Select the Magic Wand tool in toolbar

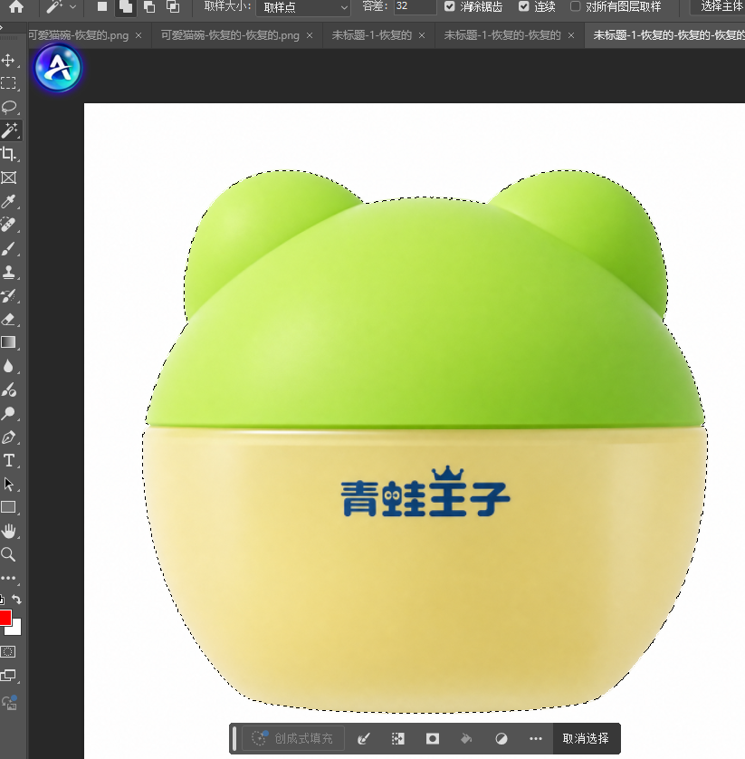(x=9, y=130)
